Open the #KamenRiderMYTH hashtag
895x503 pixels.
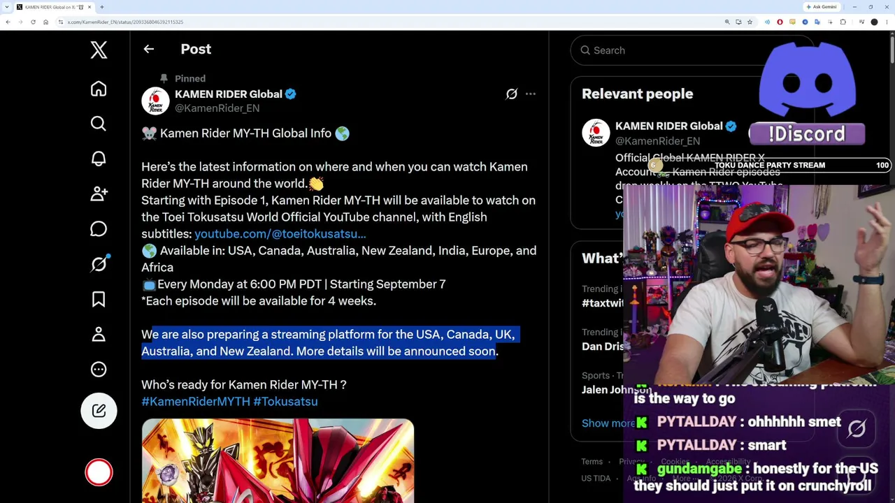[x=196, y=401]
